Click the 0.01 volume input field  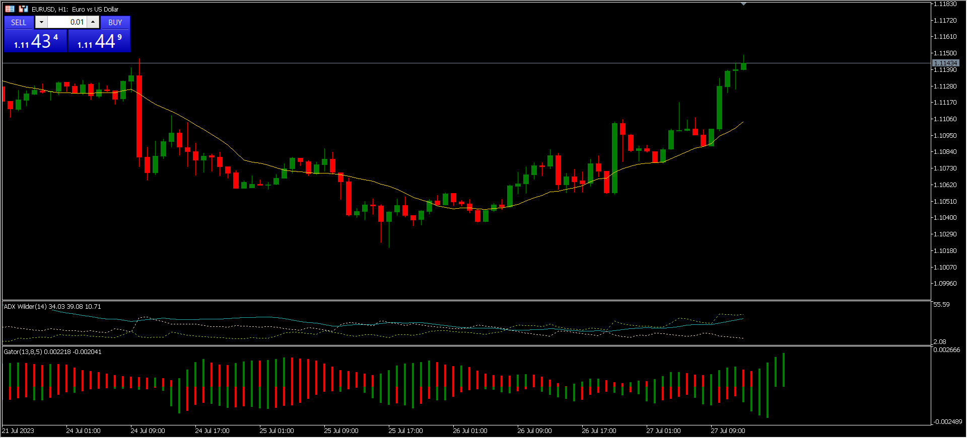point(67,22)
